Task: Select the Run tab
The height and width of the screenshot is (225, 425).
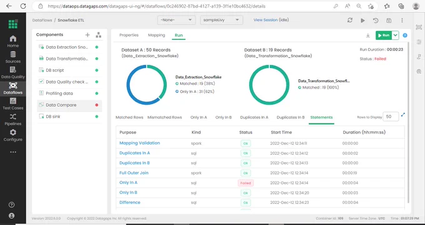Action: [x=179, y=35]
